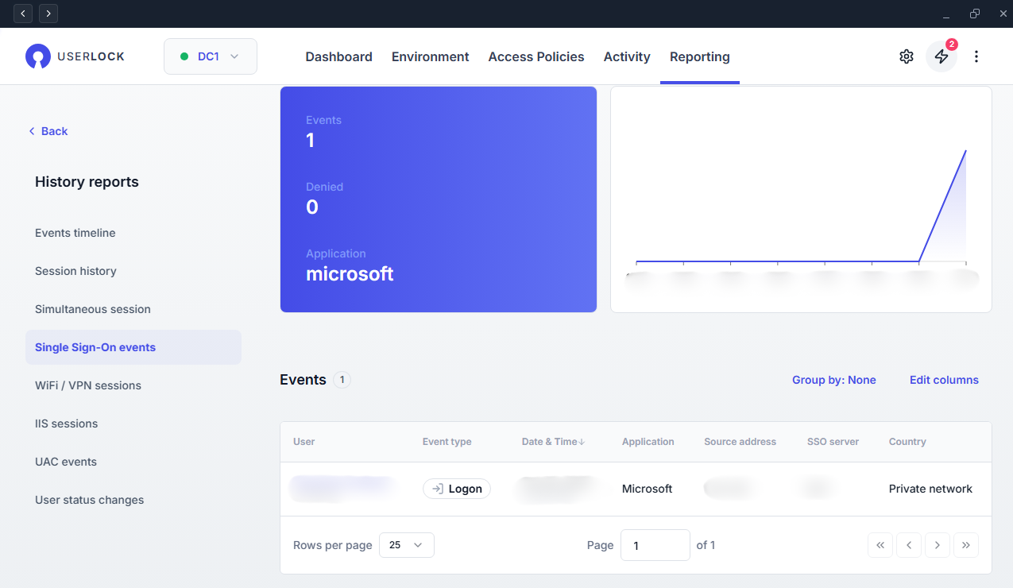Screen dimensions: 1013x588
Task: Open the Access Policies tab
Action: (536, 56)
